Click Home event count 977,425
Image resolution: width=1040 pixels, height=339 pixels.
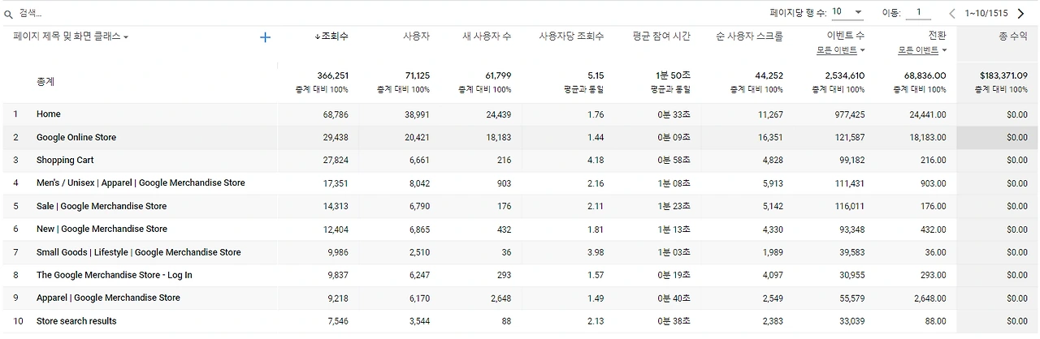(x=848, y=115)
